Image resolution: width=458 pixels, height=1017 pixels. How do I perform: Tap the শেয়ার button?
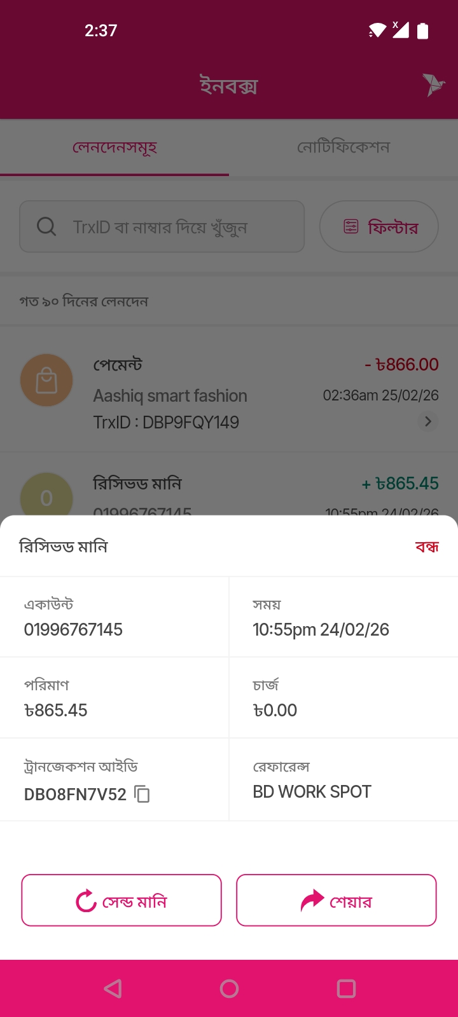[337, 900]
